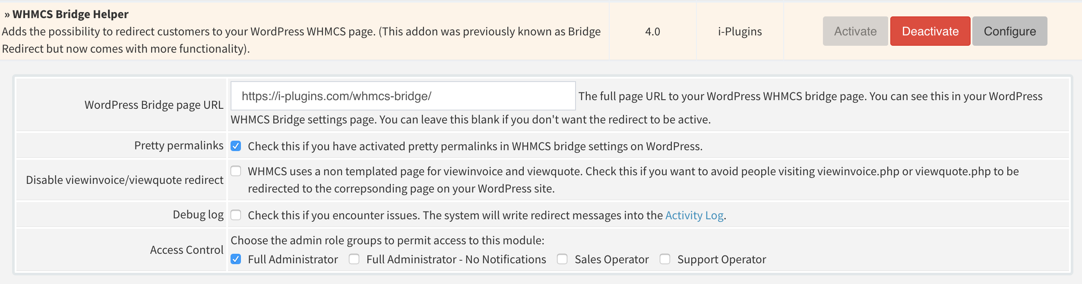
Task: Tick the Support Operator checkbox
Action: click(x=665, y=259)
